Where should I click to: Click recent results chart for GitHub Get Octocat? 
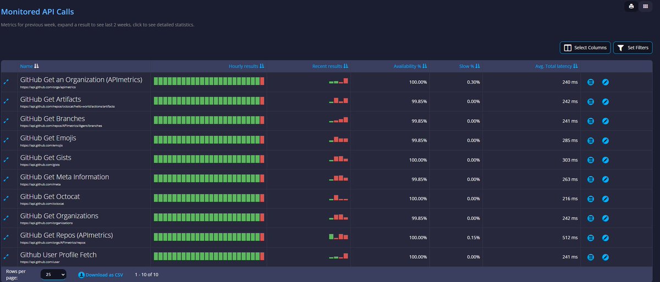[339, 197]
